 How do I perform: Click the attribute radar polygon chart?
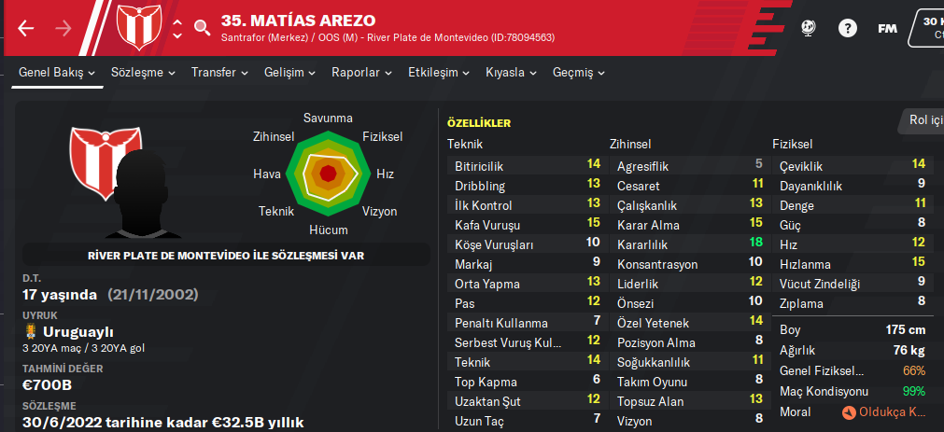(328, 173)
